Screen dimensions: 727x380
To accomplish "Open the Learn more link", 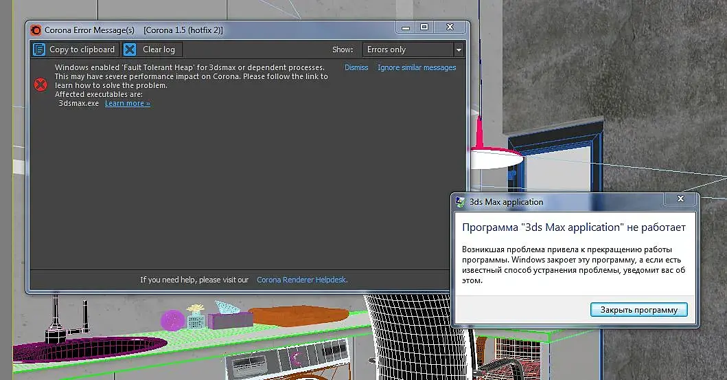I will 128,104.
